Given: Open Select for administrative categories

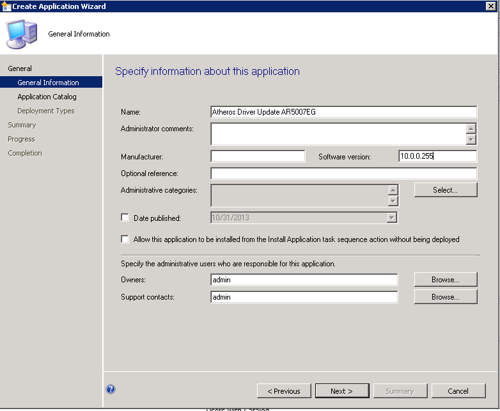Looking at the screenshot, I should pos(445,190).
